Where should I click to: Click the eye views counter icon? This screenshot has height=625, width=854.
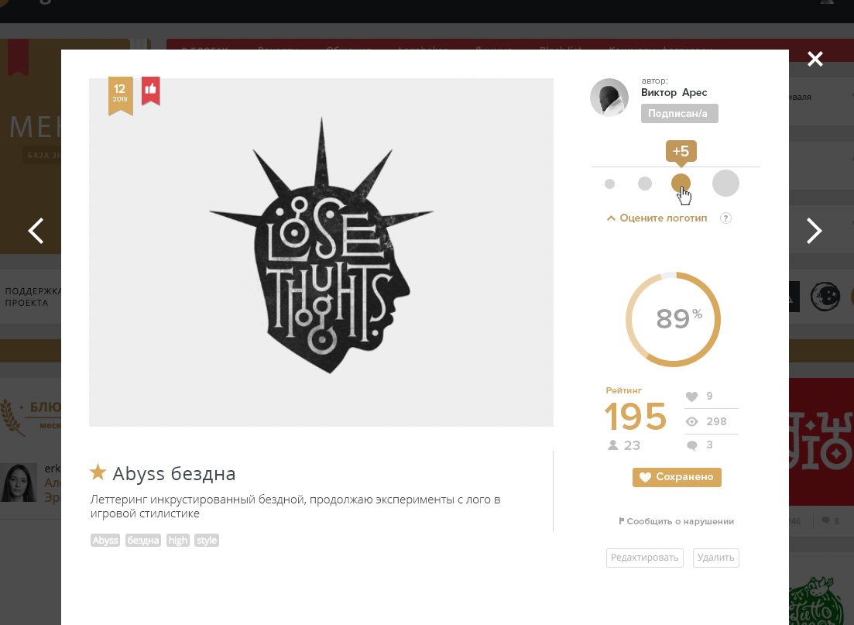(691, 421)
